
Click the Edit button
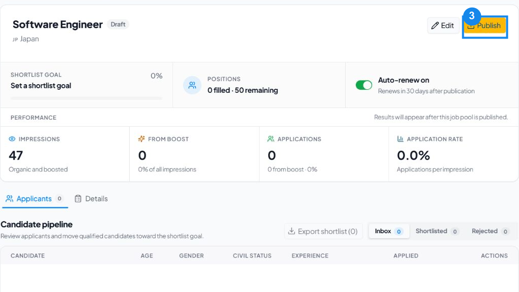pos(443,25)
